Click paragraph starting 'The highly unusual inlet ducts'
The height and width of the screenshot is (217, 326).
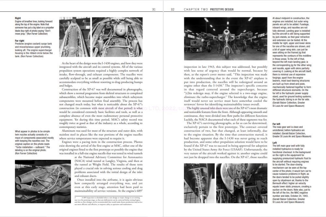pos(226,114)
